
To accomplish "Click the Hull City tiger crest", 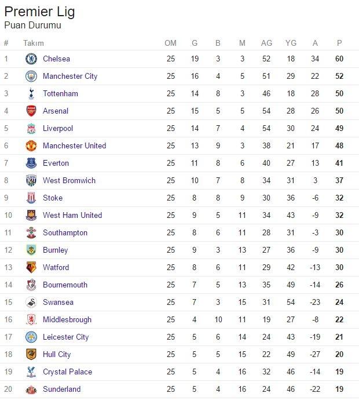I will click(x=31, y=355).
